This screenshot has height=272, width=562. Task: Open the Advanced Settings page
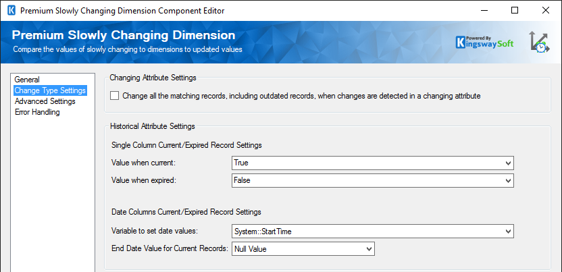coord(45,101)
